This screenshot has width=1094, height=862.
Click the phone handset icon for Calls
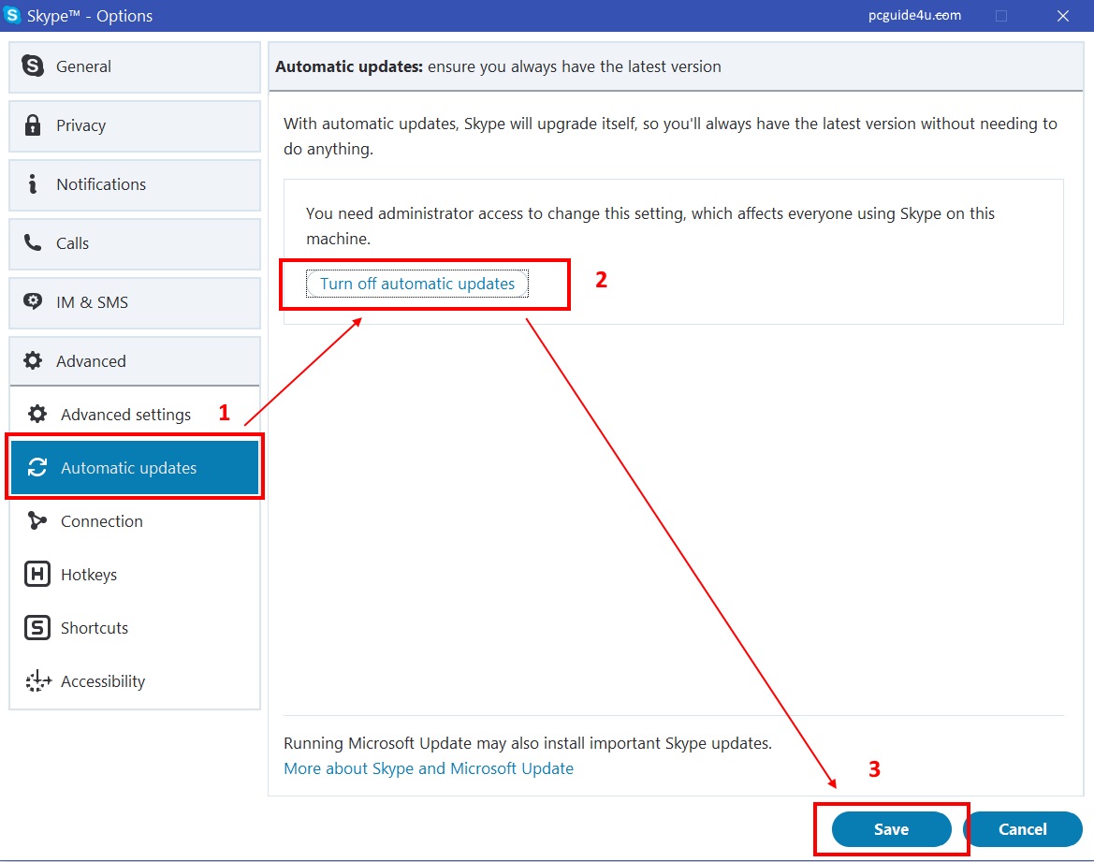click(33, 243)
